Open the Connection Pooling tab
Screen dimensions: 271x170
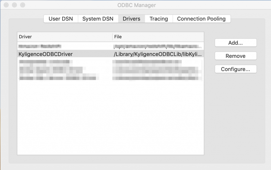(201, 19)
